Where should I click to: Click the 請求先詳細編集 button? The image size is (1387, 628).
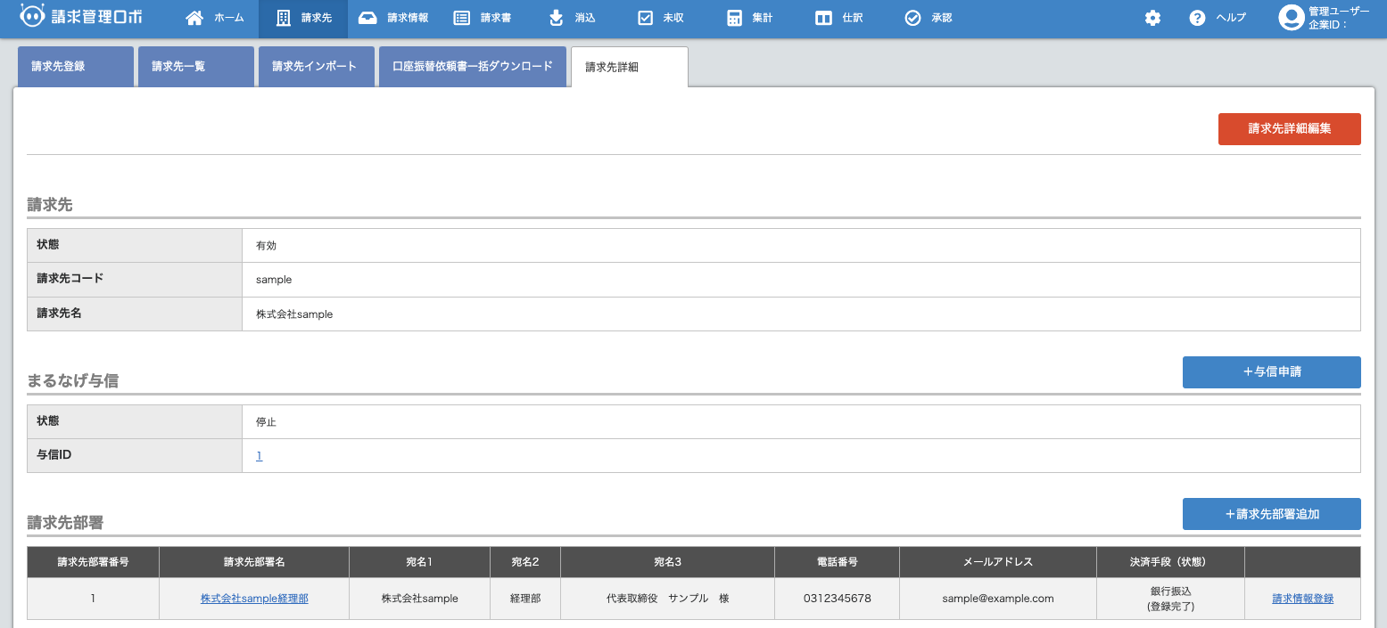pos(1289,128)
